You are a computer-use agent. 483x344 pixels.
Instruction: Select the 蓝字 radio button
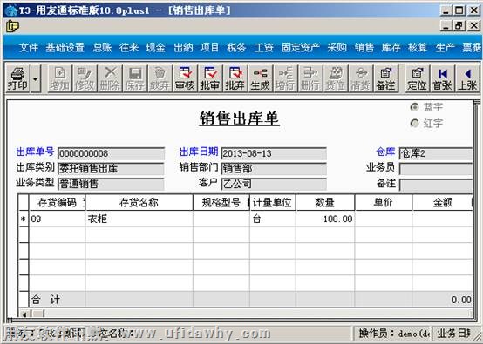[x=415, y=107]
